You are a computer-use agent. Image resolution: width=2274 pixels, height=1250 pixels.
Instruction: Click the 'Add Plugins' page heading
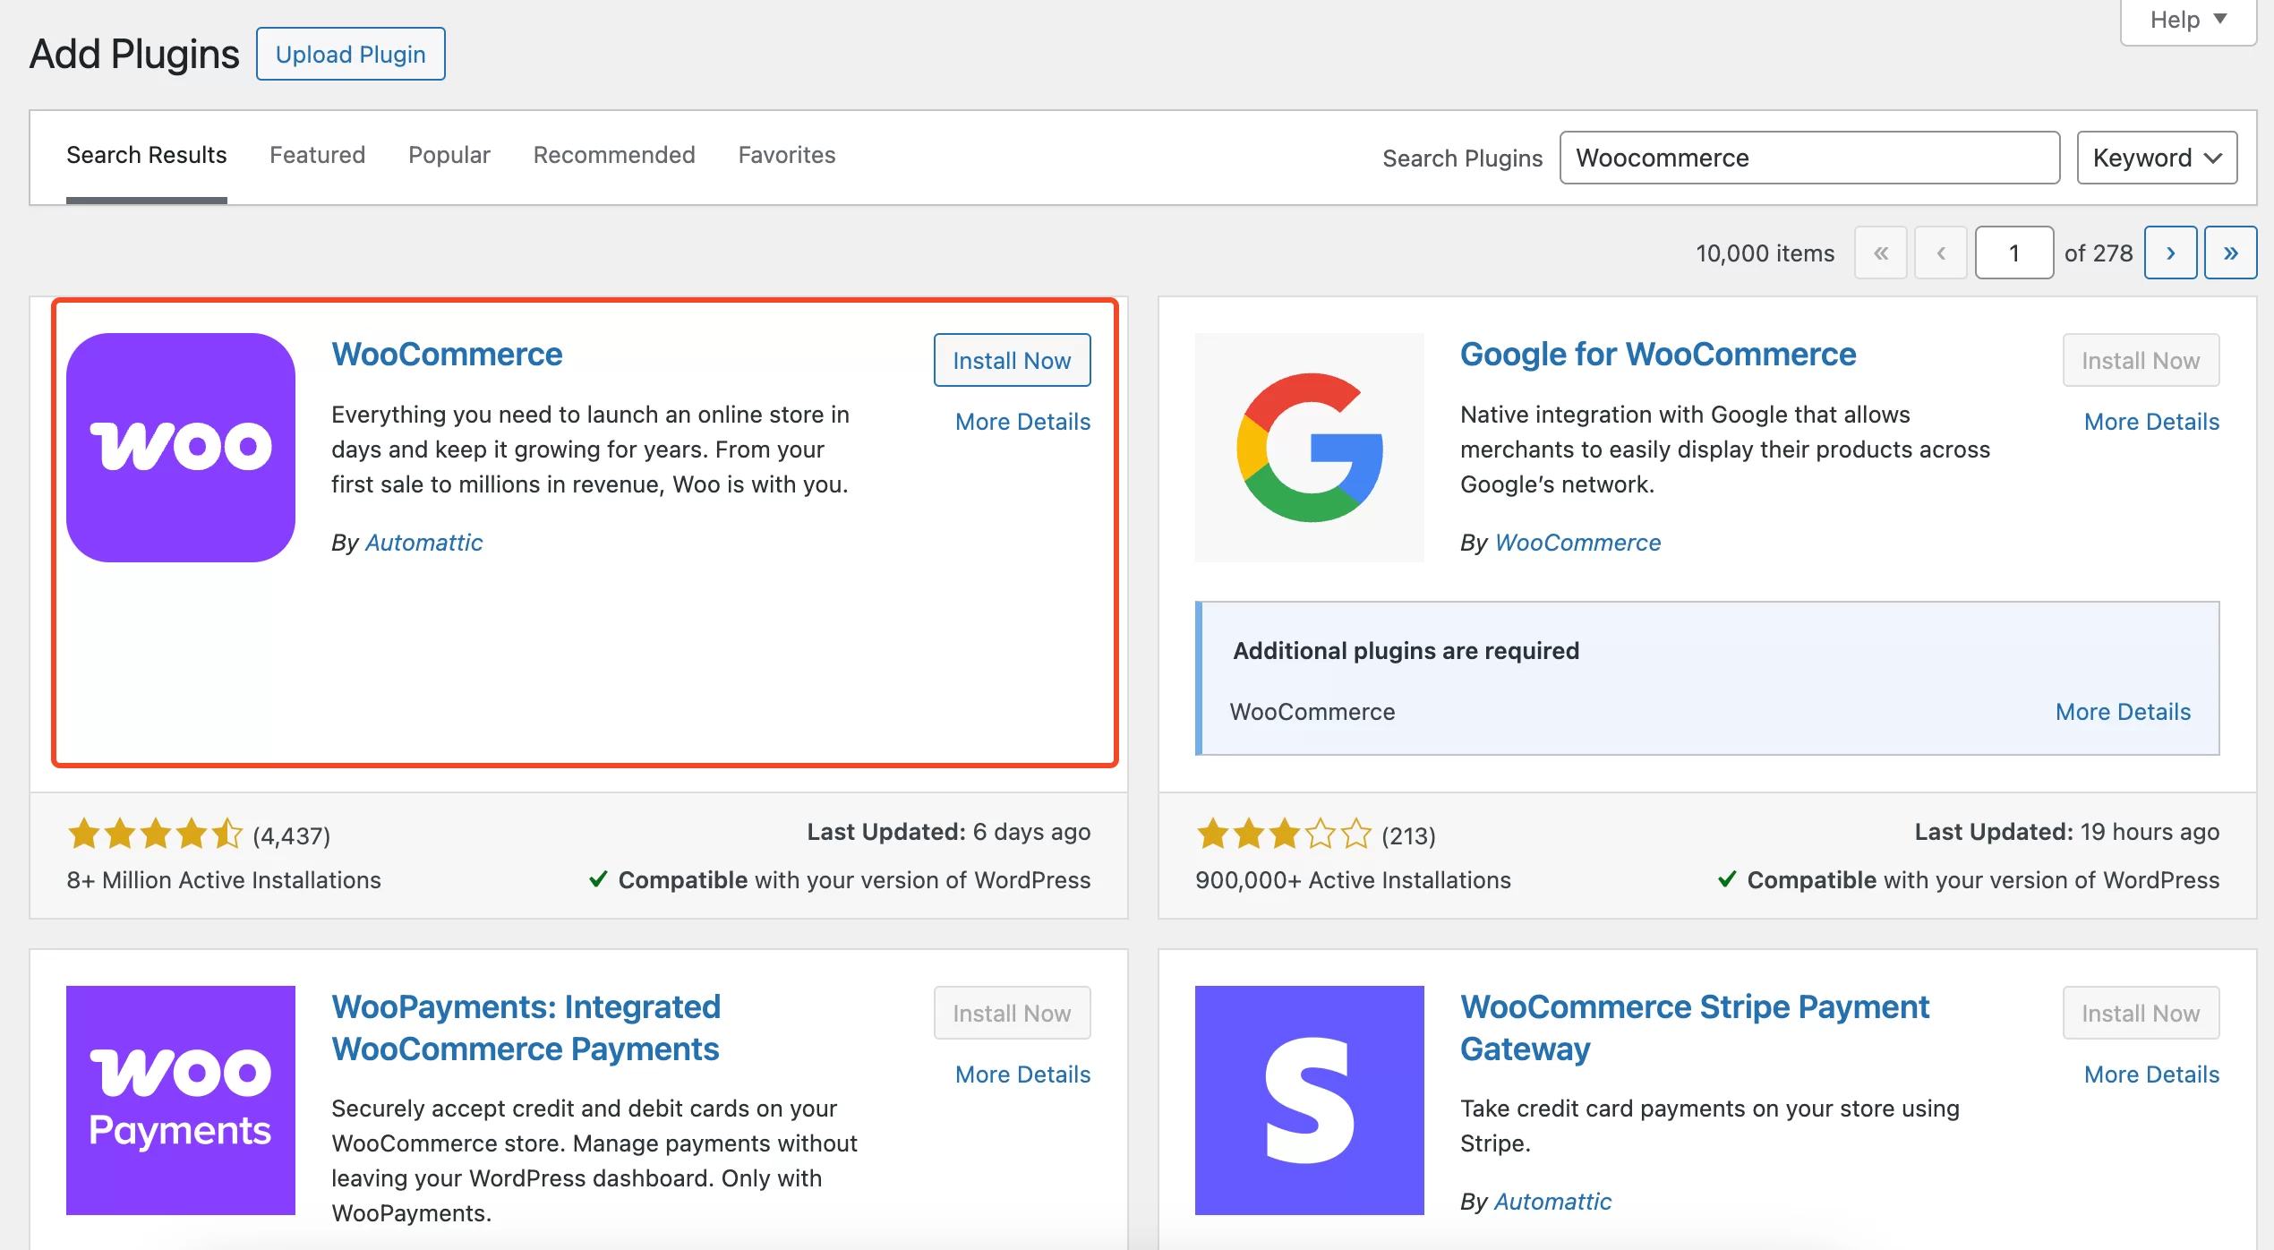[134, 54]
